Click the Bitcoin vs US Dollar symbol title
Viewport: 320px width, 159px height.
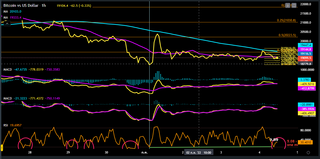click(20, 5)
